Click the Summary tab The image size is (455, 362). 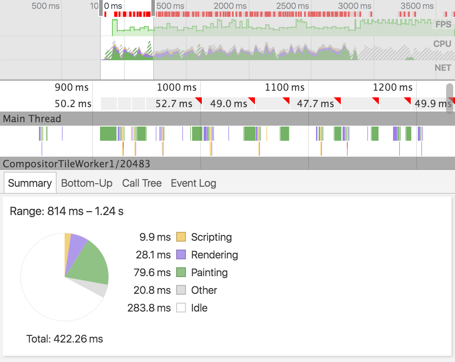point(30,183)
